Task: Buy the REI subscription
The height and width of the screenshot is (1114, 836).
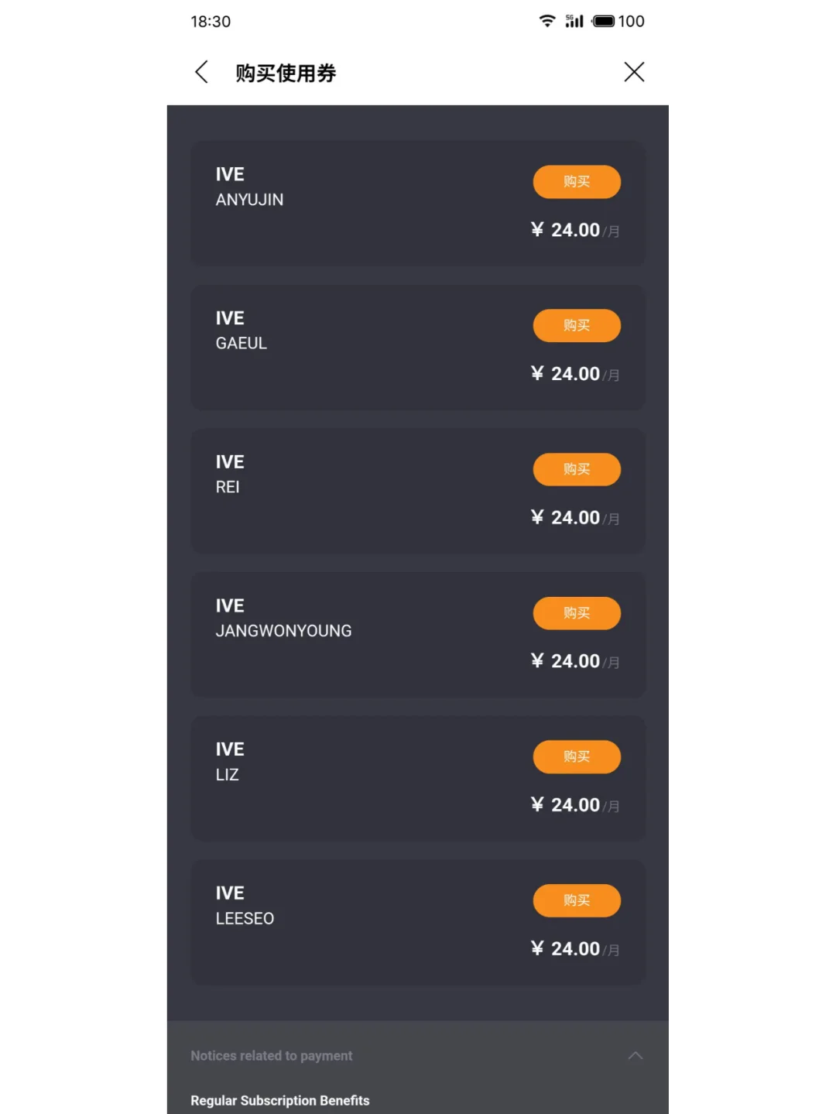Action: [577, 469]
